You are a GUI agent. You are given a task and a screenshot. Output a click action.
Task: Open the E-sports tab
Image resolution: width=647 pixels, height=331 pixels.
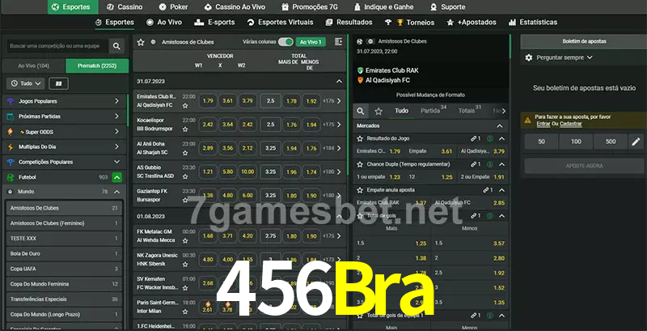pos(214,23)
